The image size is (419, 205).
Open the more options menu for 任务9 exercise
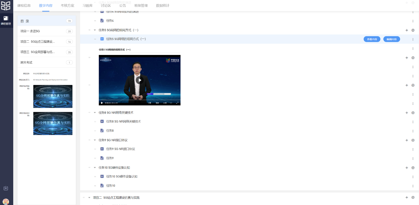tap(413, 158)
